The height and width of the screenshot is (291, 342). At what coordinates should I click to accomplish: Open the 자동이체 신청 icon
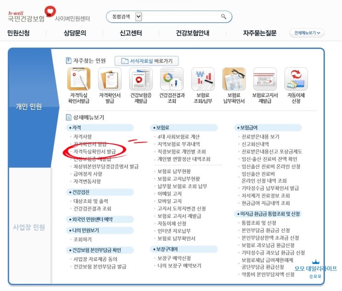point(296,79)
